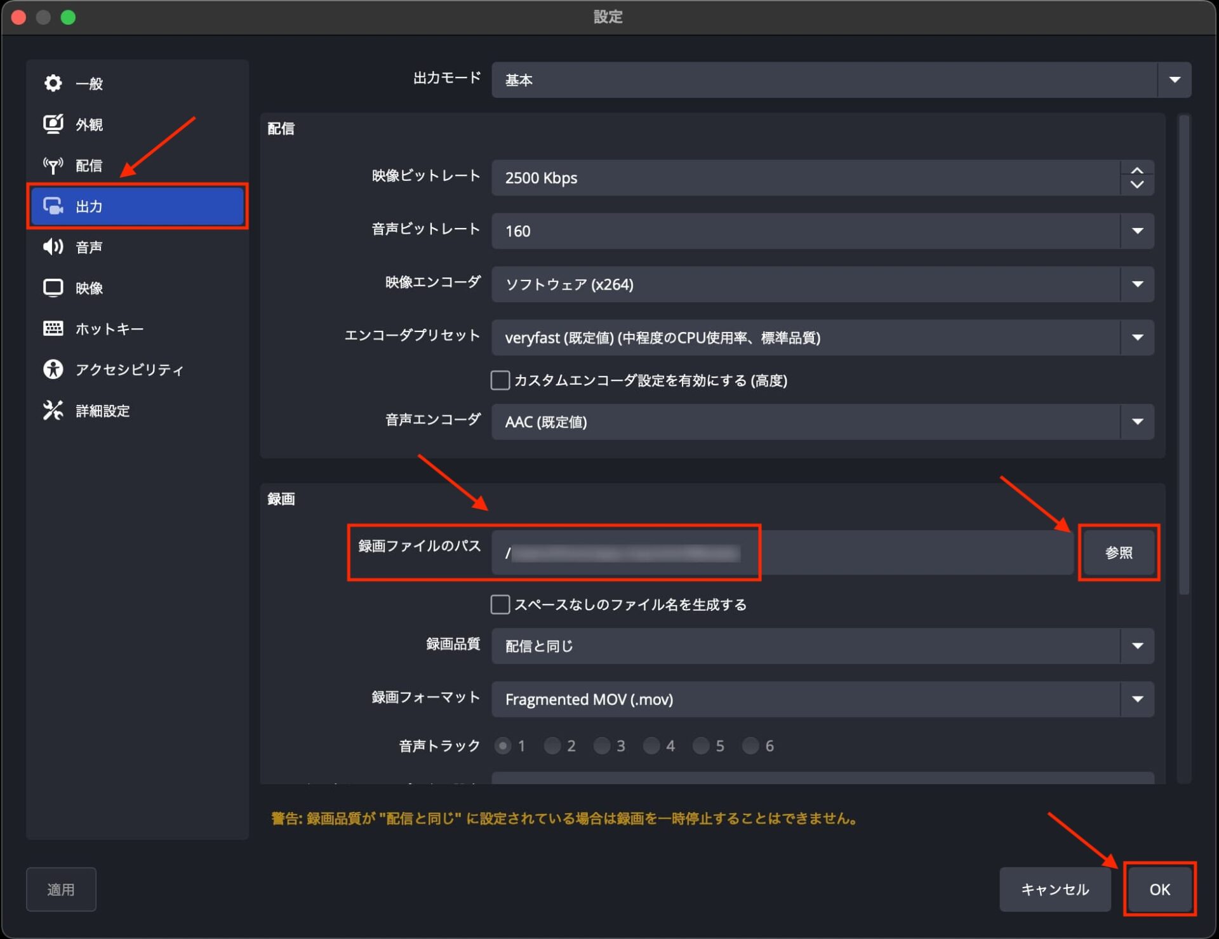Click the 参照 browse button
Image resolution: width=1219 pixels, height=939 pixels.
coord(1118,552)
